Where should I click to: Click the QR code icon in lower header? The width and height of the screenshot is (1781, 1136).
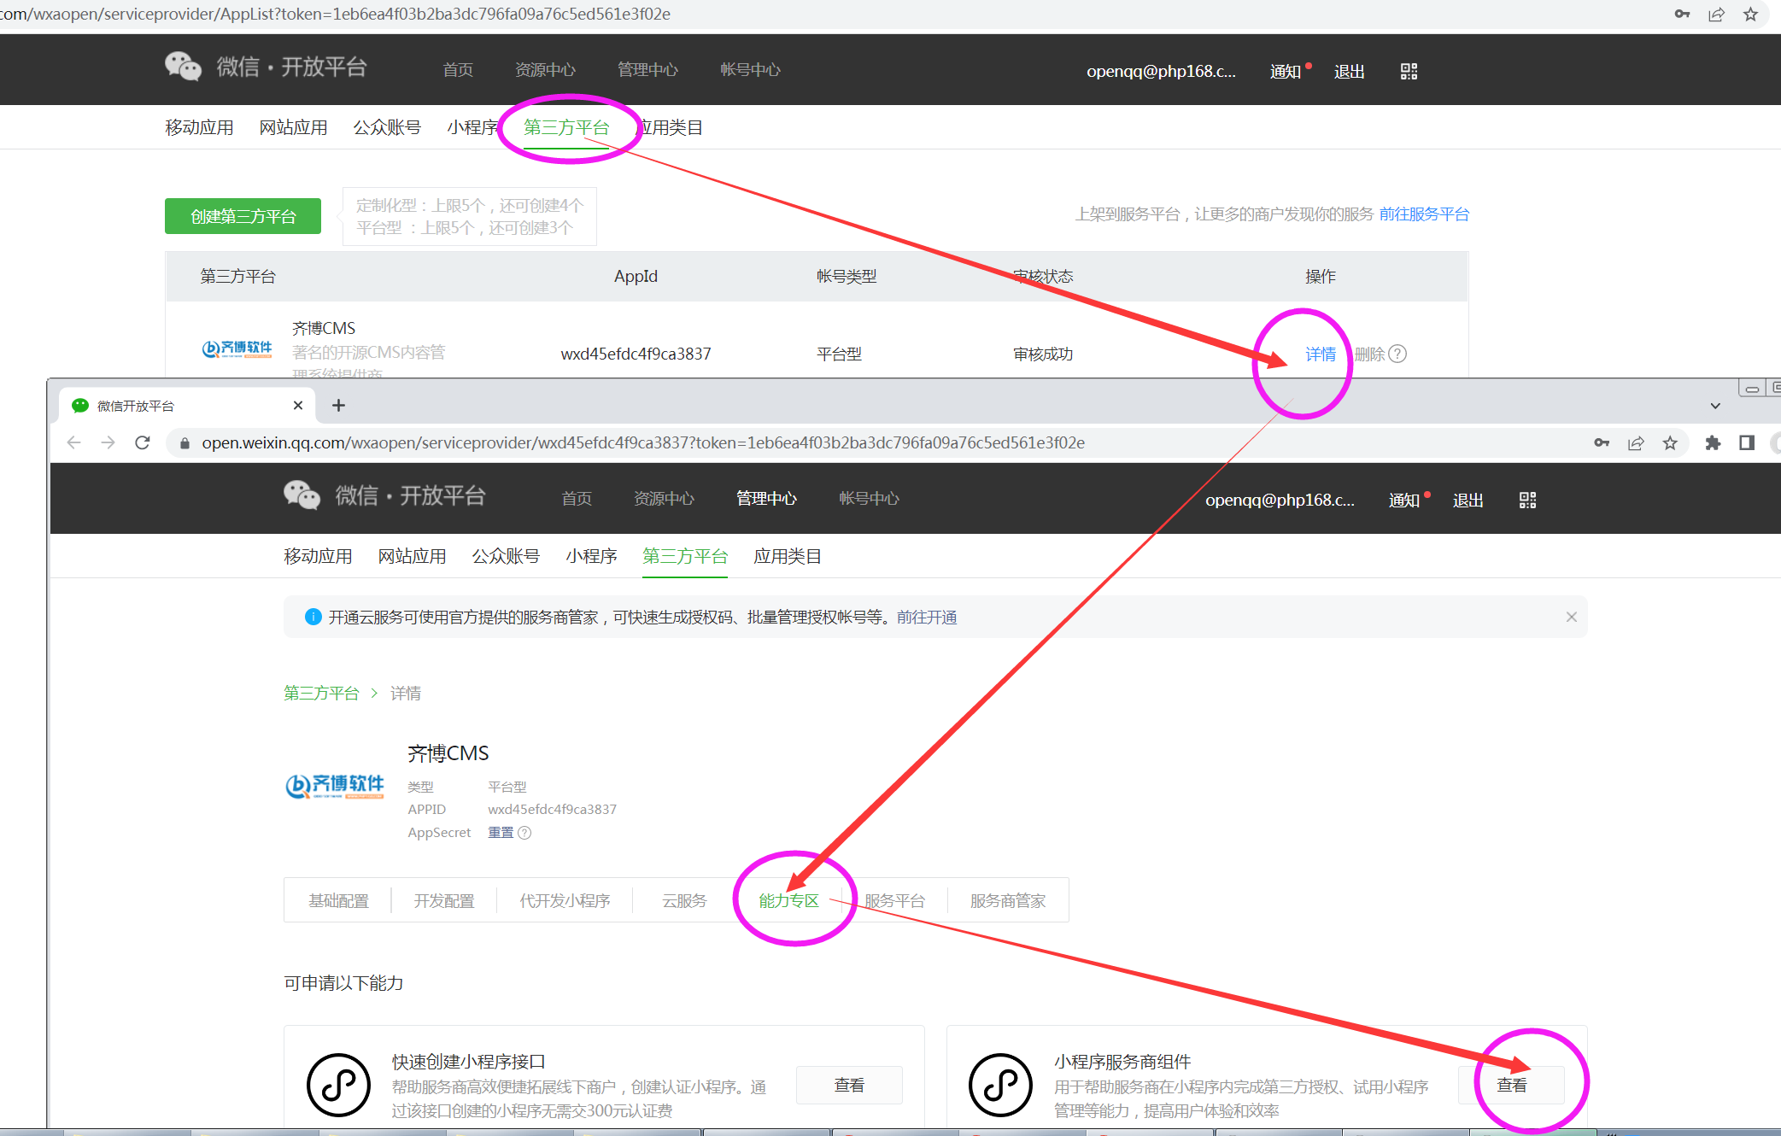pyautogui.click(x=1527, y=500)
